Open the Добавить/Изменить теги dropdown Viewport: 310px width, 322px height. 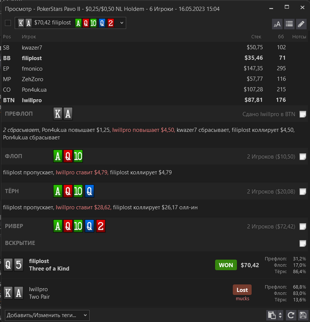(47, 315)
